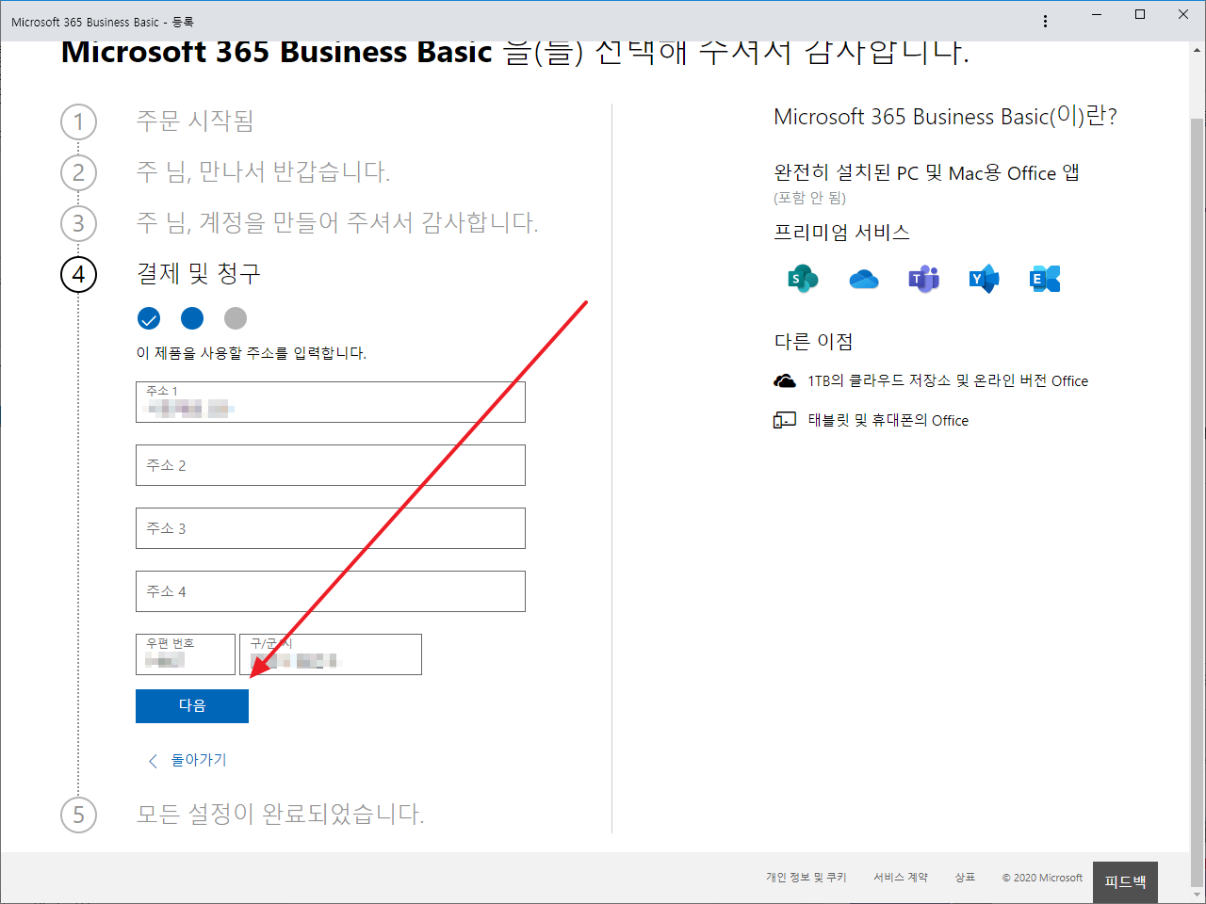The image size is (1206, 904).
Task: Click the Exchange service icon
Action: click(x=1045, y=279)
